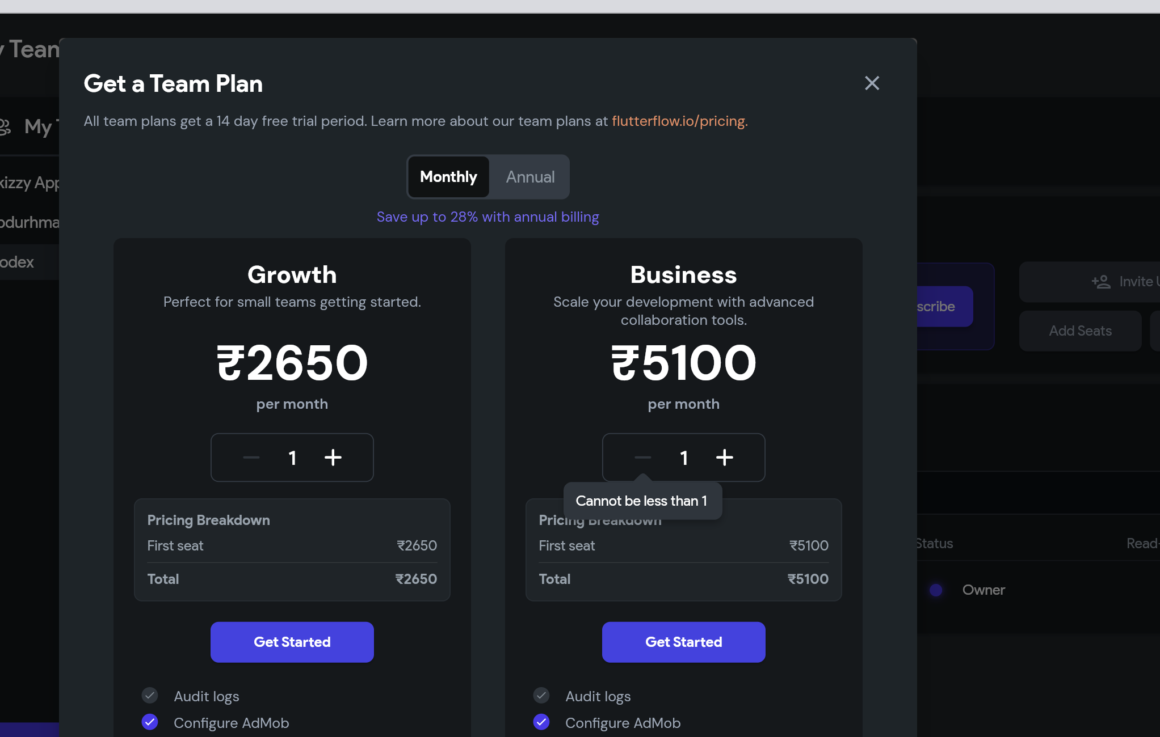
Task: Increase Growth plan seat count
Action: pos(333,458)
